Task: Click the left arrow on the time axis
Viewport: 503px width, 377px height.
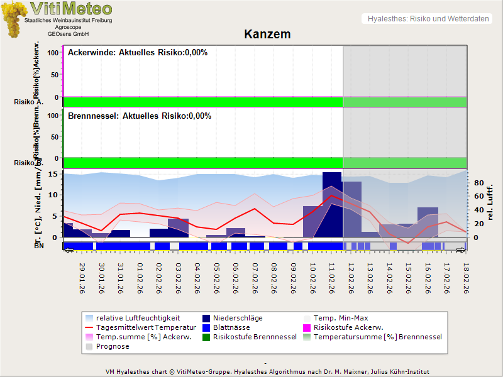Action: 69,250
